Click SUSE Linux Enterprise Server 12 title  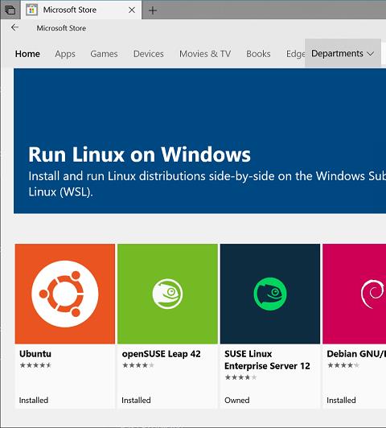tap(267, 360)
